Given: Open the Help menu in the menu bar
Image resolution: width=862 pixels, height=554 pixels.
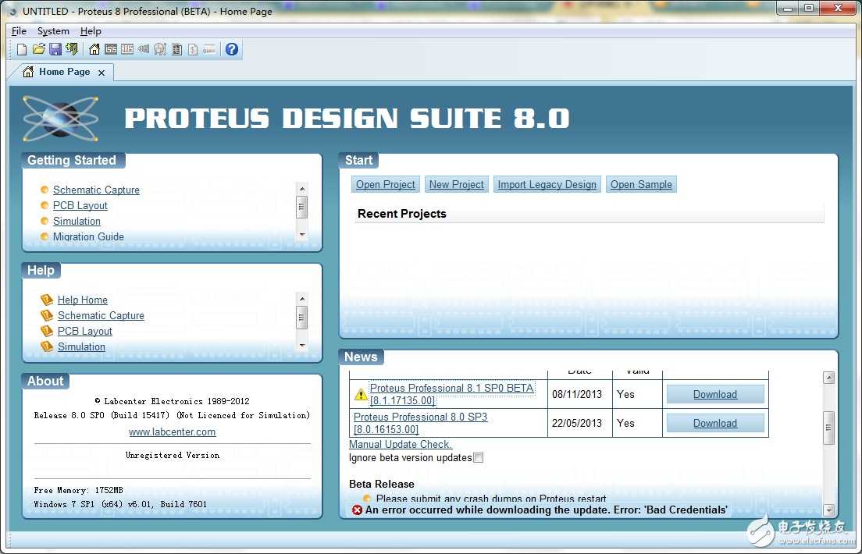Looking at the screenshot, I should (91, 30).
